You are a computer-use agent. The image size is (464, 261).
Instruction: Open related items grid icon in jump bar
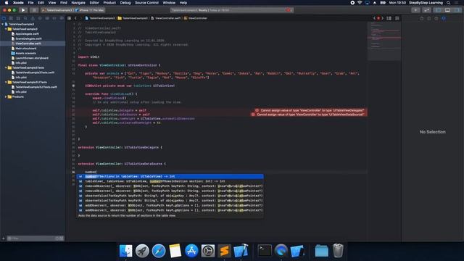click(x=70, y=18)
